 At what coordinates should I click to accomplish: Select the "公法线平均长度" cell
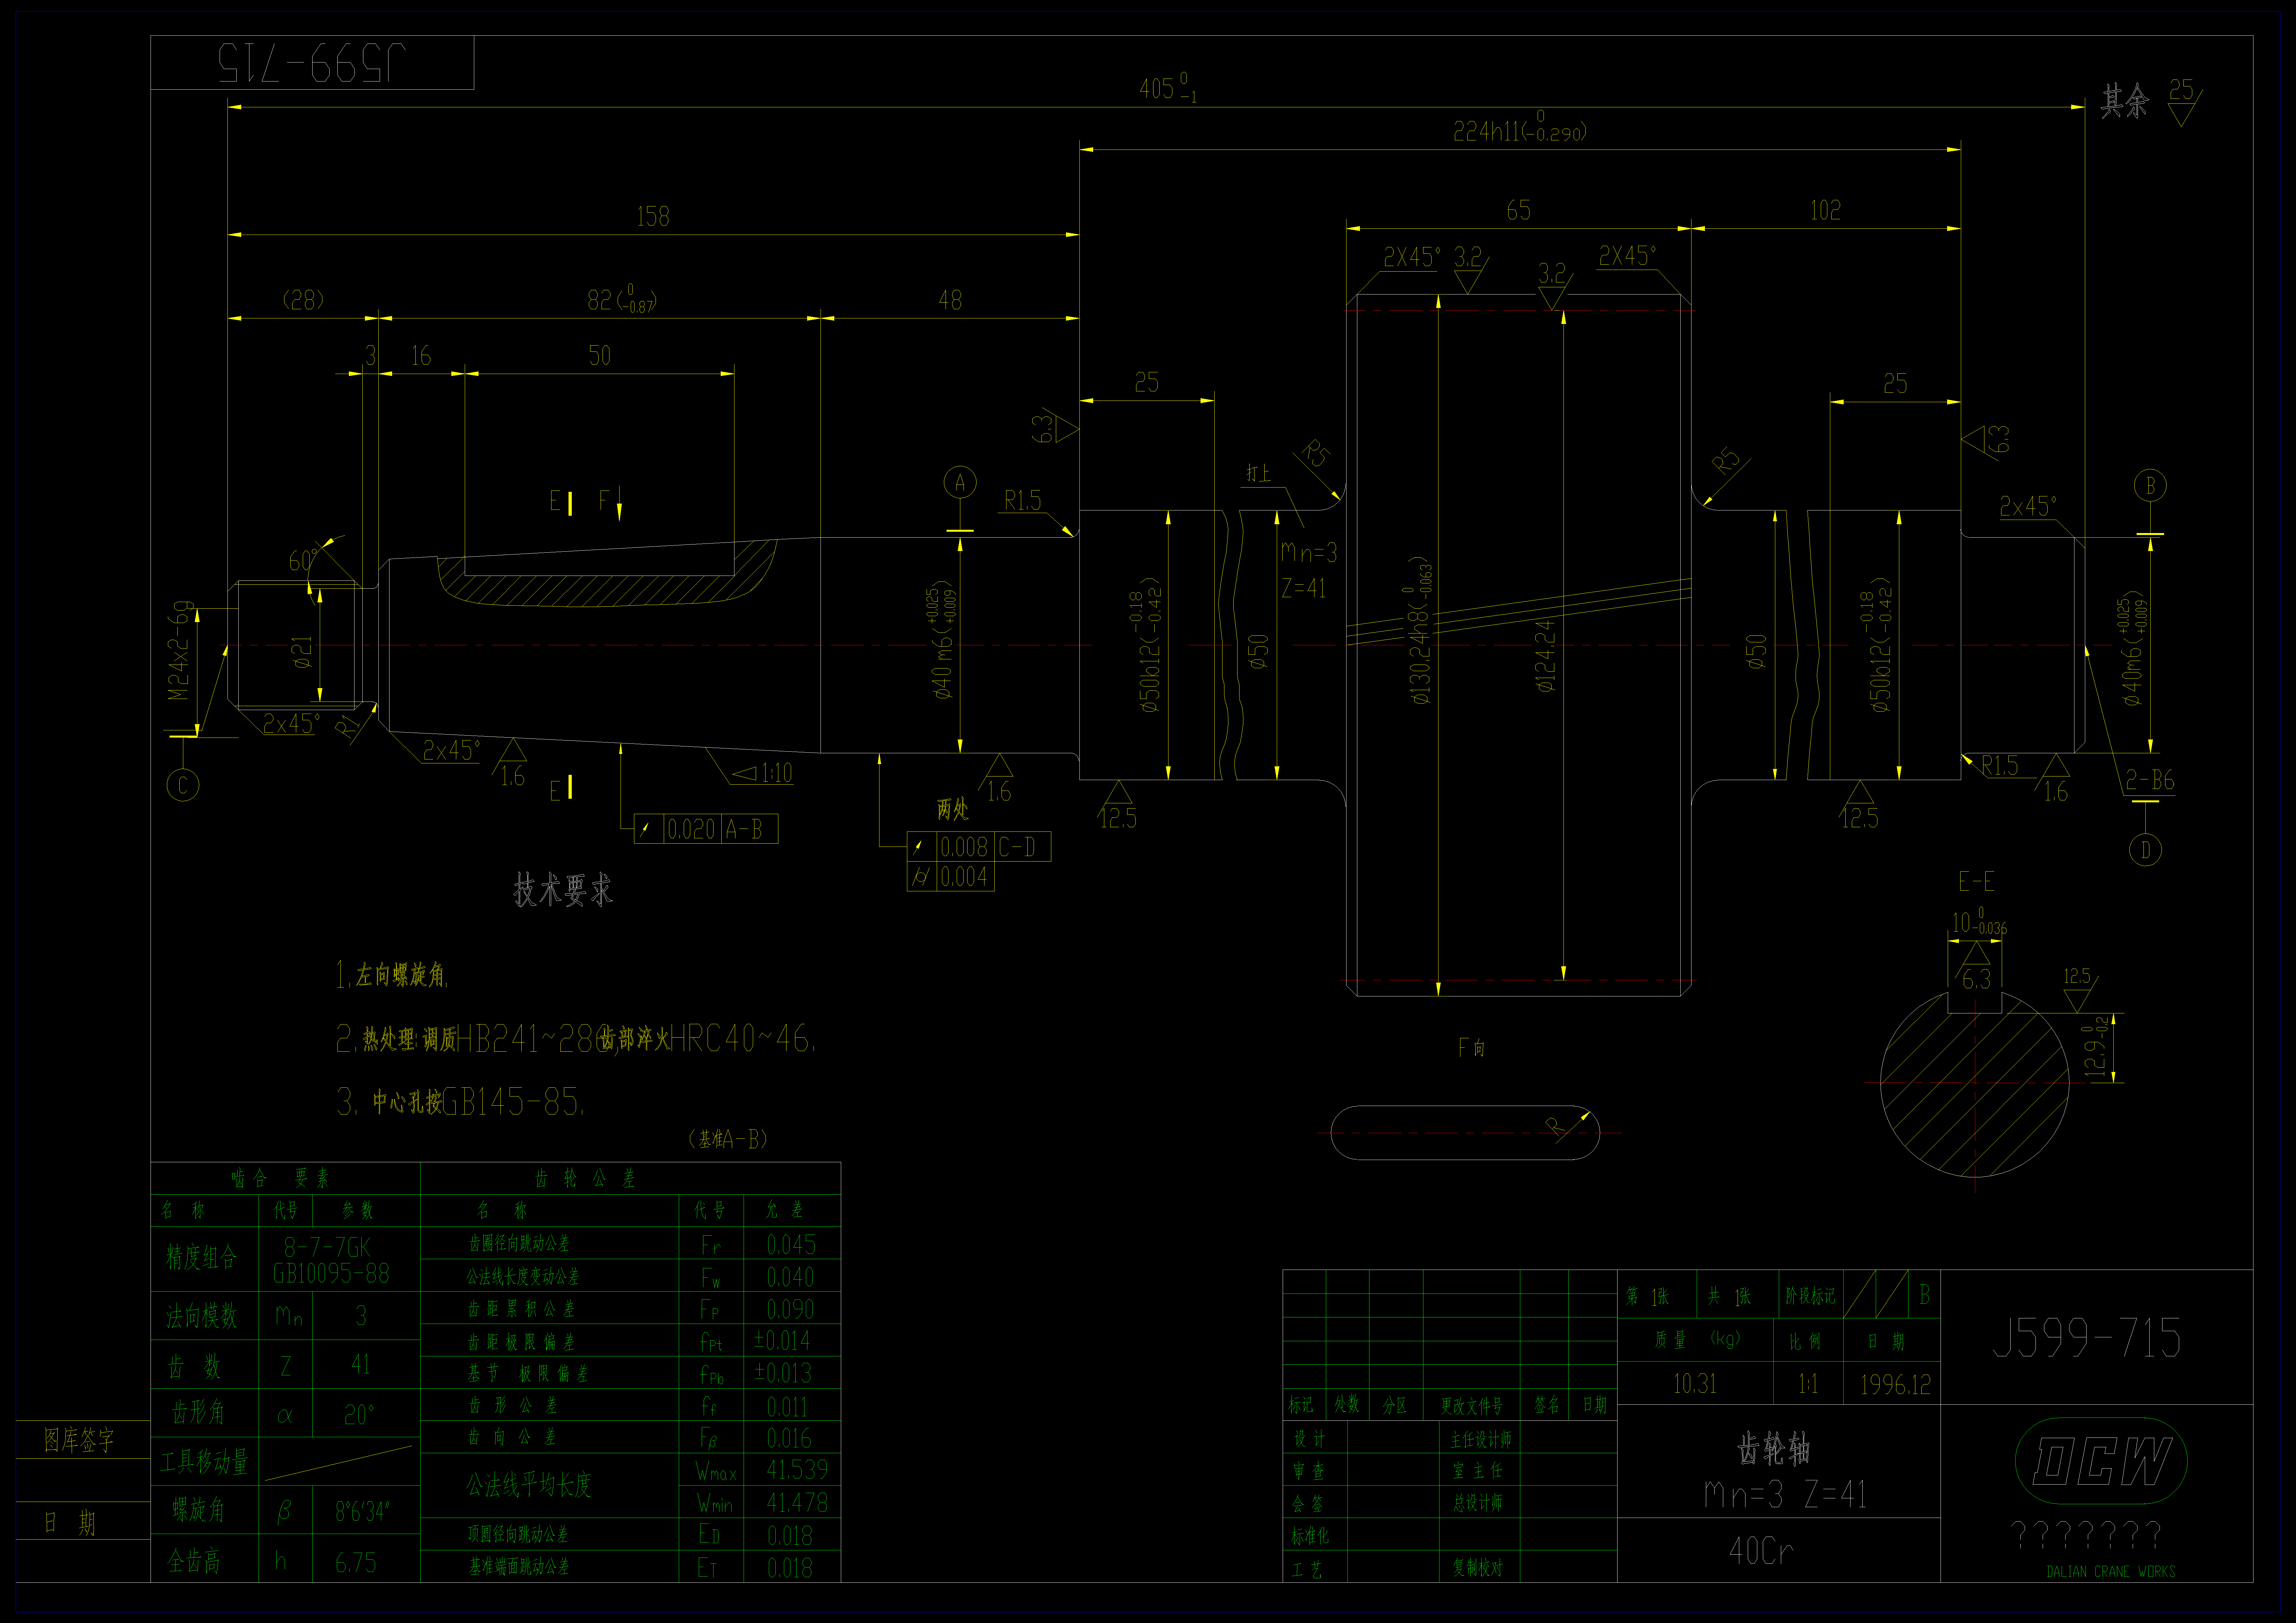[529, 1485]
